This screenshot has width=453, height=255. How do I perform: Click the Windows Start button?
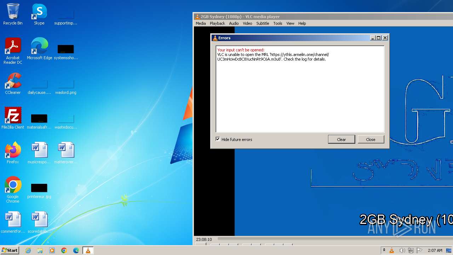pos(10,250)
